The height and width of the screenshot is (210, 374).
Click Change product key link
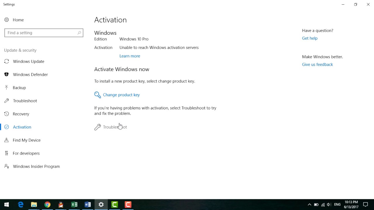pyautogui.click(x=121, y=95)
